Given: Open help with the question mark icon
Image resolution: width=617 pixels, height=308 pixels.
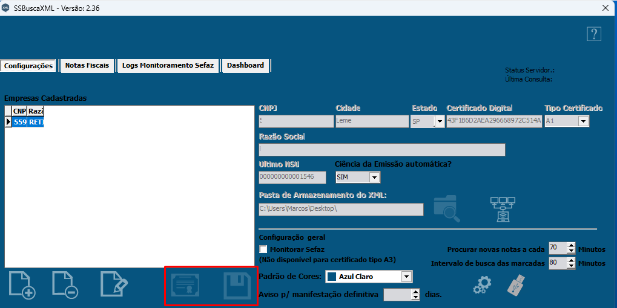Looking at the screenshot, I should coord(594,34).
